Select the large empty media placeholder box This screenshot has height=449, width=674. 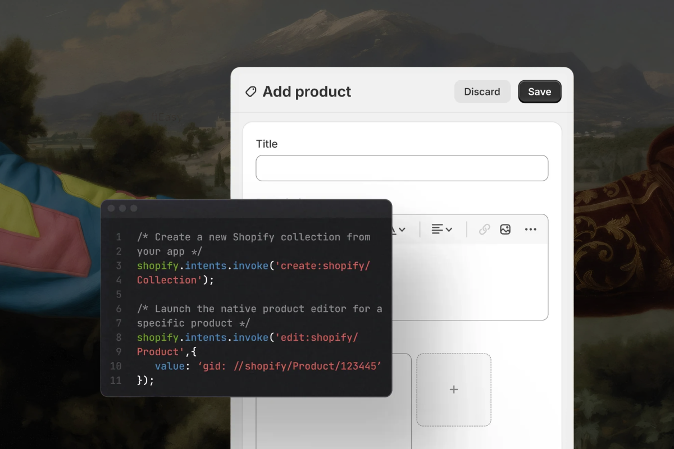click(x=334, y=423)
